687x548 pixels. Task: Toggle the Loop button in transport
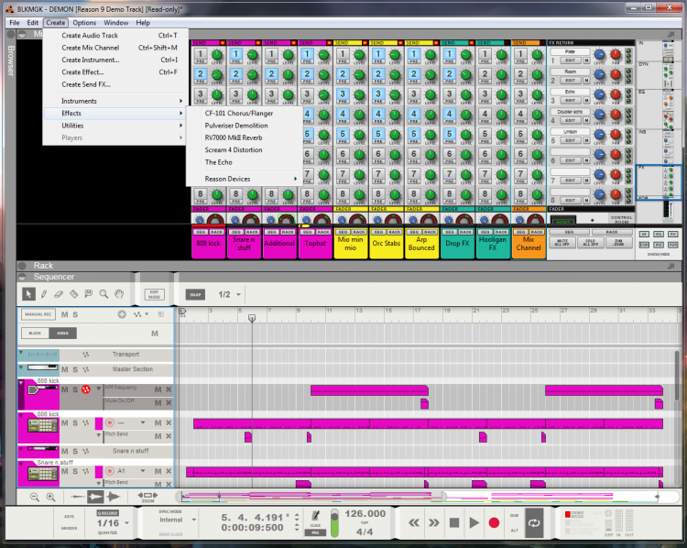click(534, 522)
